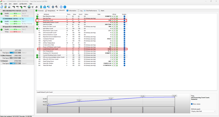
Task: Click green minus on Total LBA Read row
Action: click(113, 65)
